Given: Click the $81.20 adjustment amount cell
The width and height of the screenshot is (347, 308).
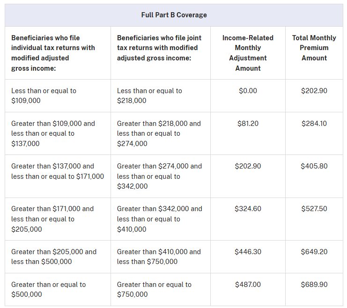Looking at the screenshot, I should [248, 124].
